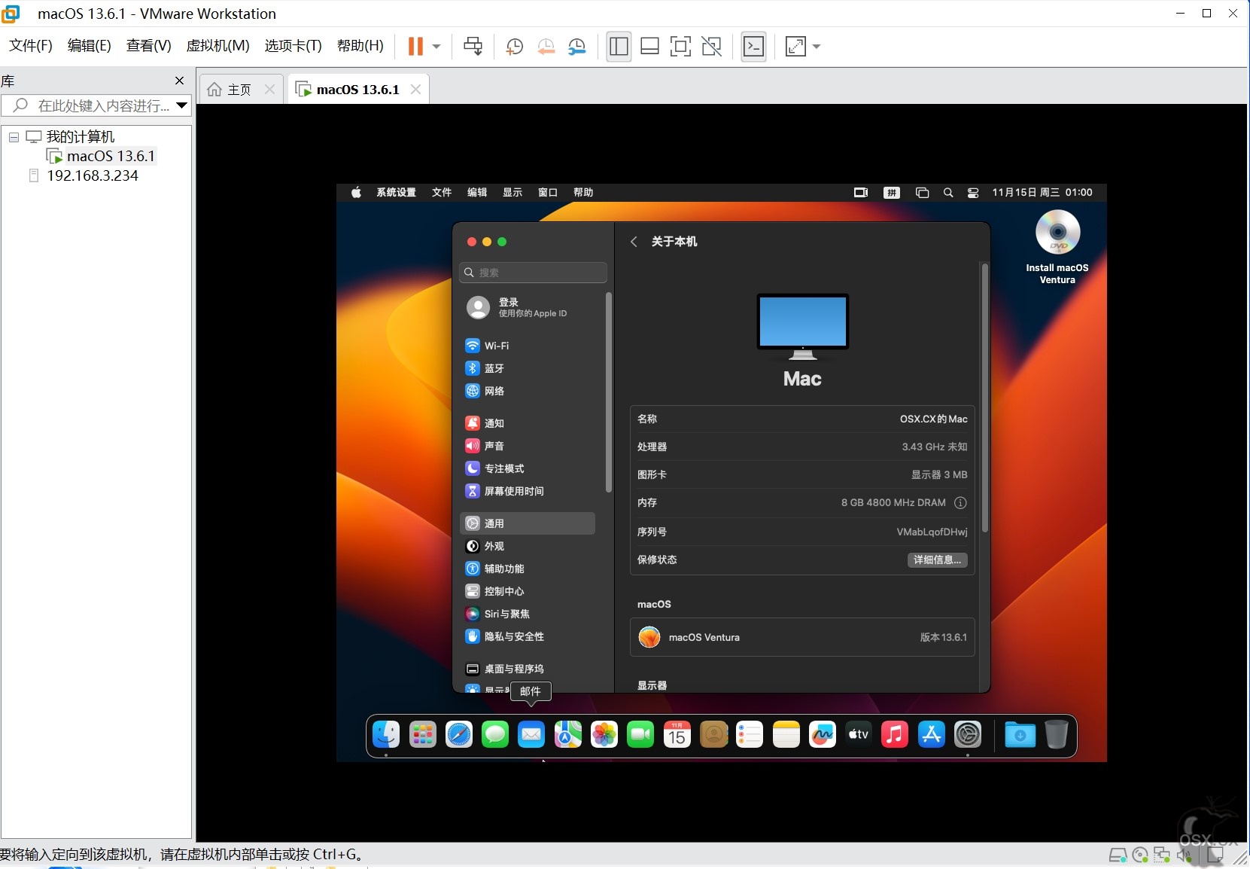Image resolution: width=1250 pixels, height=869 pixels.
Task: Open 网络 settings in the sidebar
Action: [x=527, y=391]
